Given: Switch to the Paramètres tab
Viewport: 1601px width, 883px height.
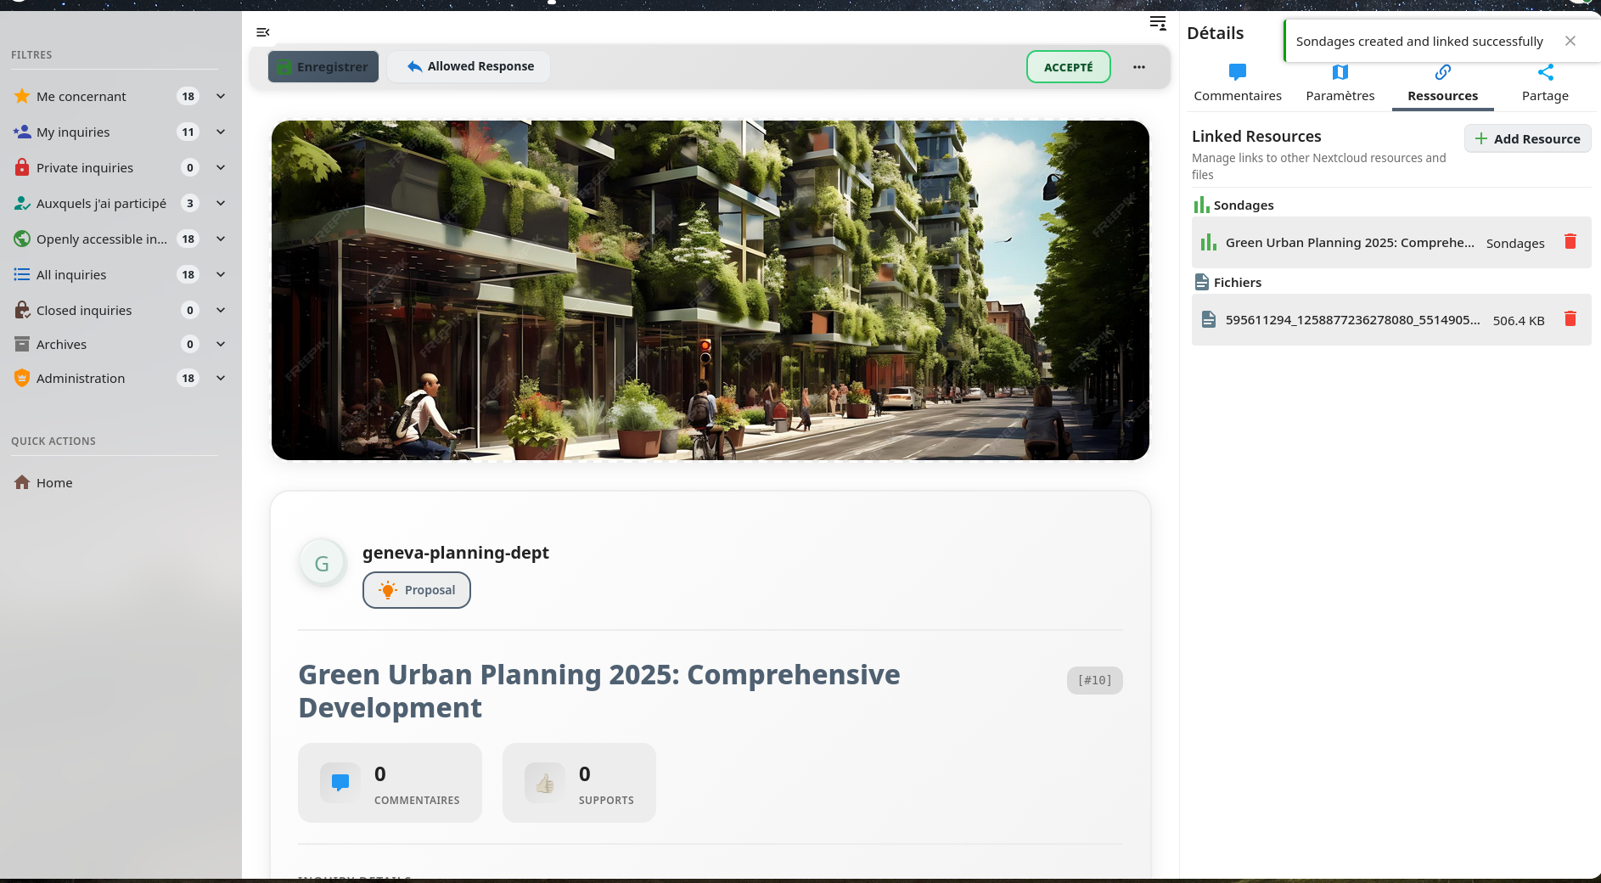Looking at the screenshot, I should pyautogui.click(x=1340, y=84).
